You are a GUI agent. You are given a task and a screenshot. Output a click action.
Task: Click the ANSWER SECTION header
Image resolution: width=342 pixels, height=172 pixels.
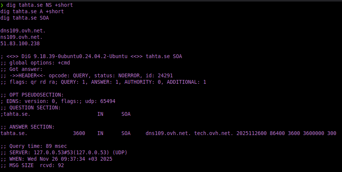click(28, 127)
